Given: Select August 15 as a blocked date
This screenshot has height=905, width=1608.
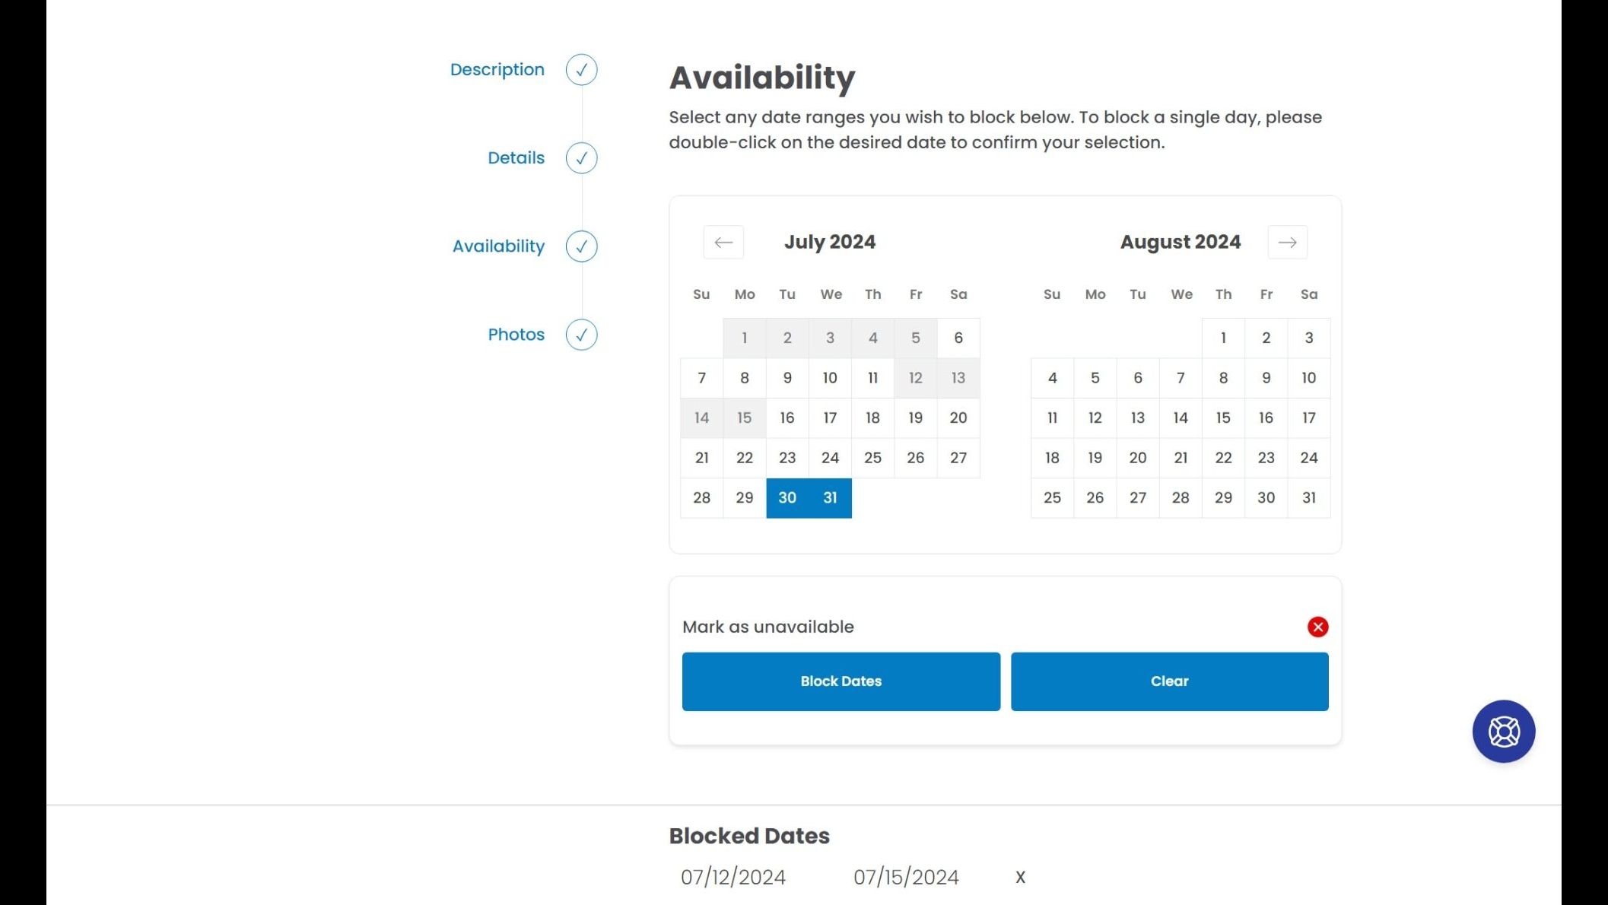Looking at the screenshot, I should tap(1223, 418).
